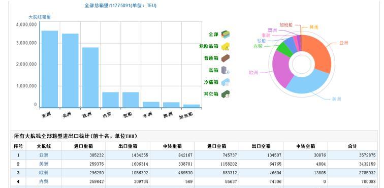Open the 亚洲 route link in table
This screenshot has height=188, width=384.
pos(44,155)
